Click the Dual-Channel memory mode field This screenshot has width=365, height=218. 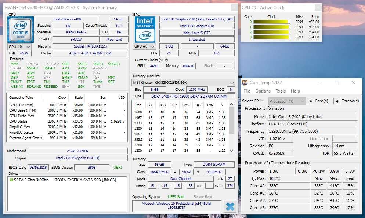pos(181,179)
